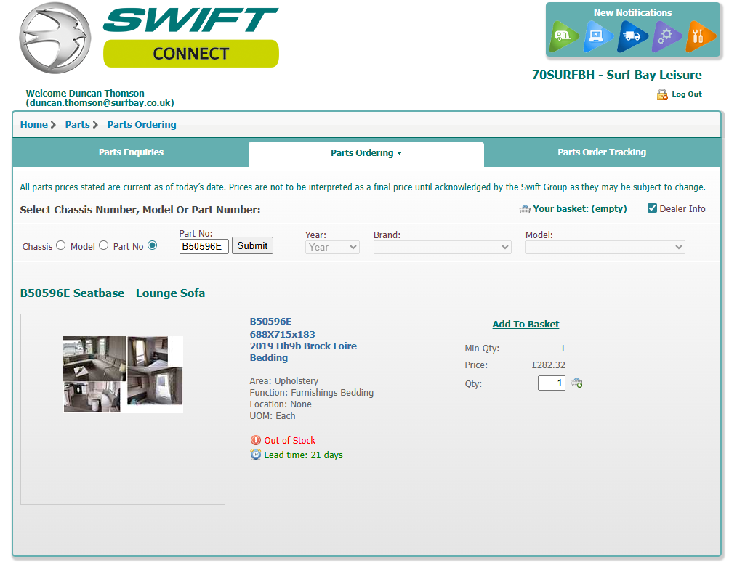Click into the Part No input field

point(204,246)
